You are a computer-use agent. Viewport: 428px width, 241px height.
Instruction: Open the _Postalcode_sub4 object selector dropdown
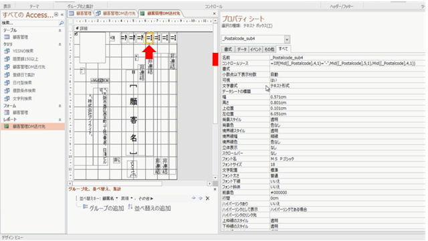[287, 39]
